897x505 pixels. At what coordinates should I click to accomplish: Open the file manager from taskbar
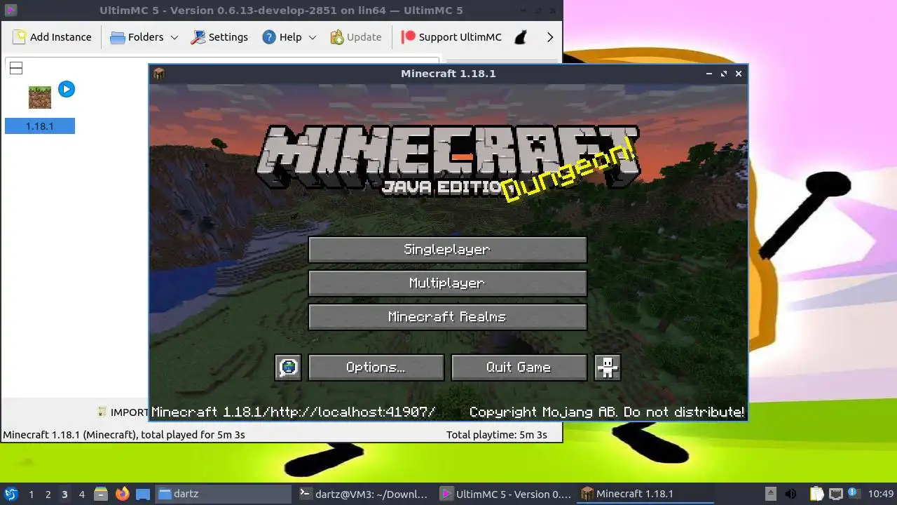(x=101, y=494)
